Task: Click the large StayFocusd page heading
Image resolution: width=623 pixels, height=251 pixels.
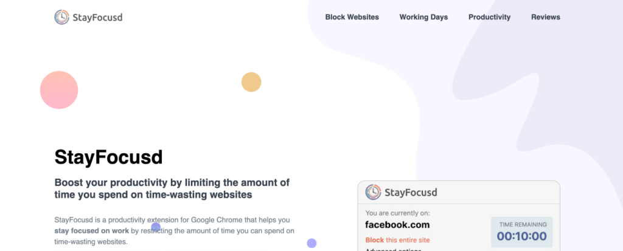Action: click(x=108, y=157)
